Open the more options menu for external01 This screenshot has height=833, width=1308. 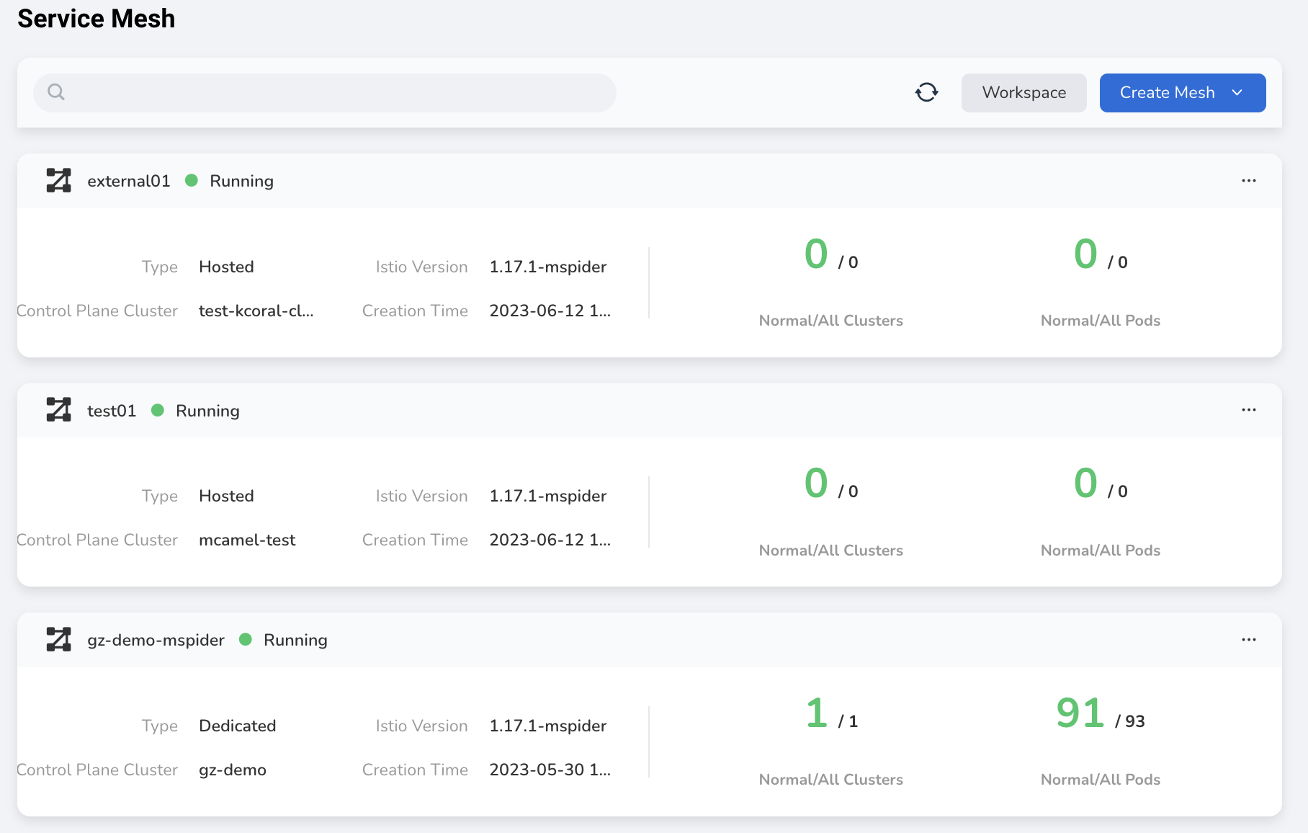coord(1249,180)
